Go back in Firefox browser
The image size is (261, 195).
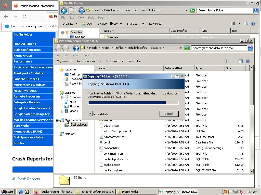(x=6, y=17)
